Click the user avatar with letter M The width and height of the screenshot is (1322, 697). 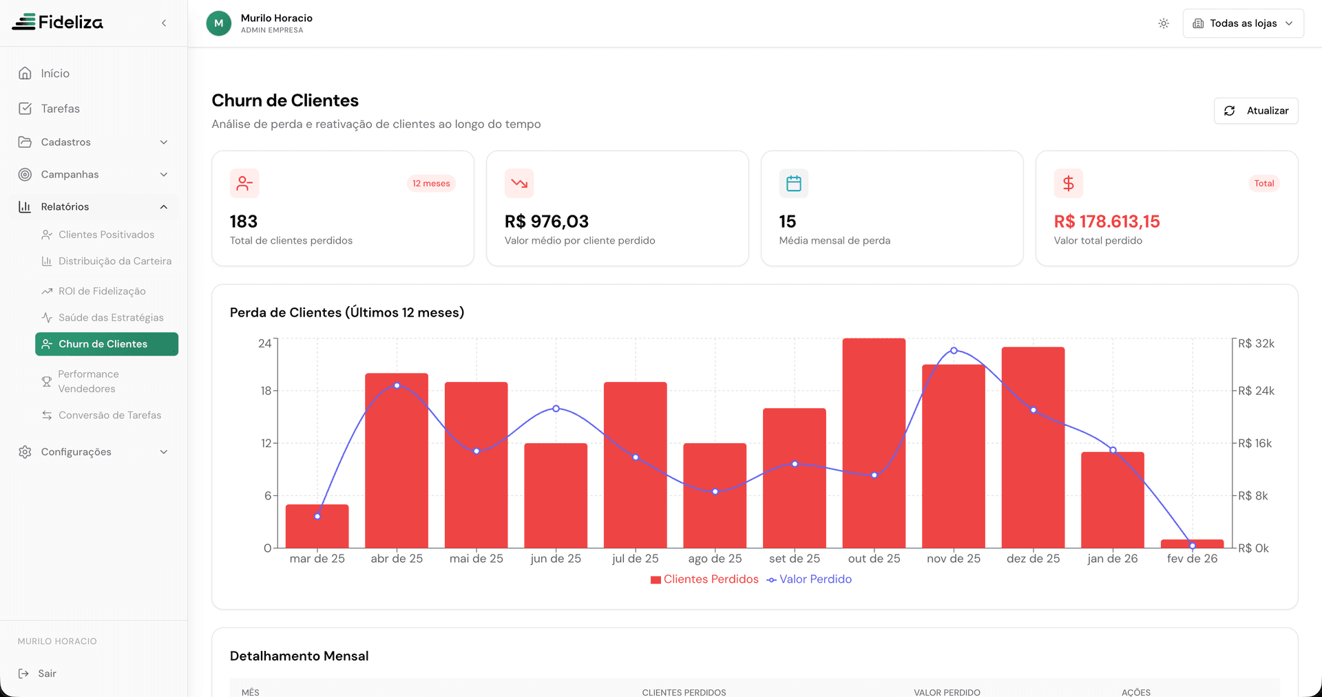click(219, 23)
